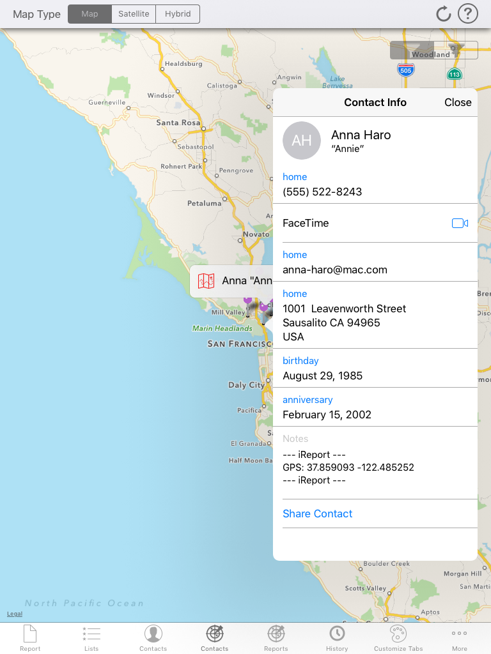This screenshot has height=654, width=491.
Task: Tap the Marin Headlands label
Action: [x=222, y=329]
